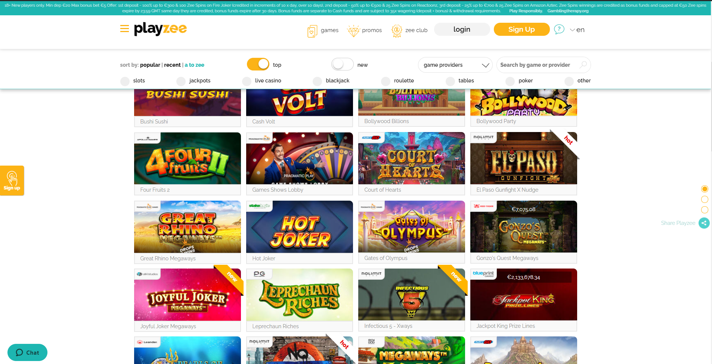Viewport: 712px width, 364px height.
Task: Turn off the top games toggle
Action: pyautogui.click(x=258, y=64)
